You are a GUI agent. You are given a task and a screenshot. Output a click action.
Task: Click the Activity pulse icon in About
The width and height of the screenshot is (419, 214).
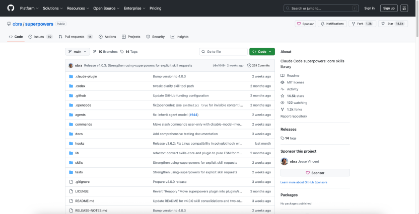(283, 89)
